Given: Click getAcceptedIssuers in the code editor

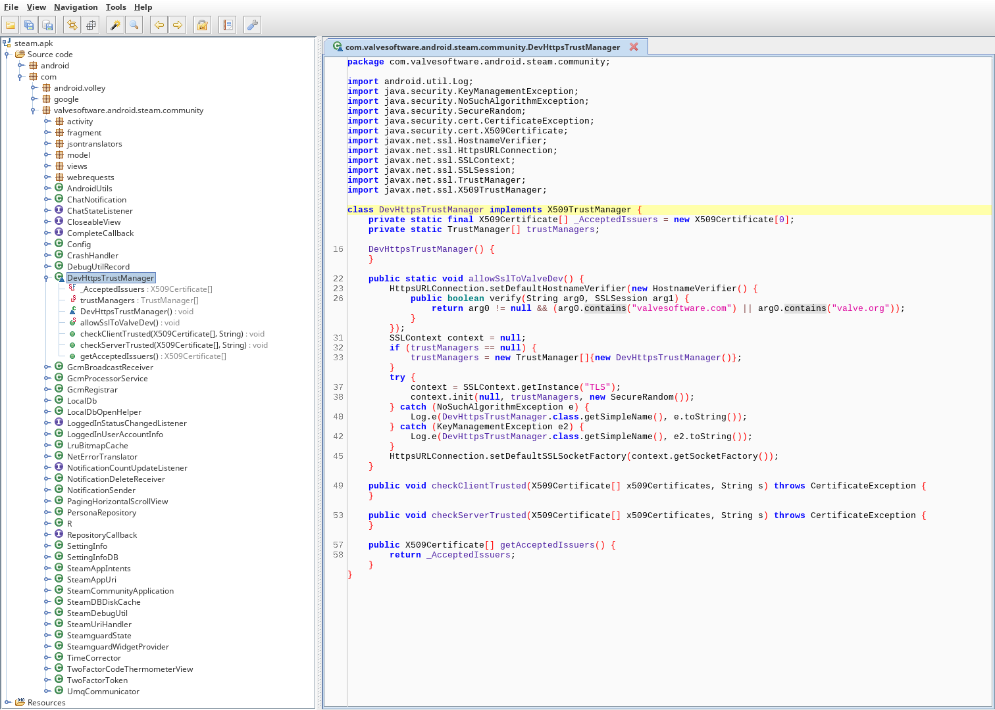Looking at the screenshot, I should 547,545.
